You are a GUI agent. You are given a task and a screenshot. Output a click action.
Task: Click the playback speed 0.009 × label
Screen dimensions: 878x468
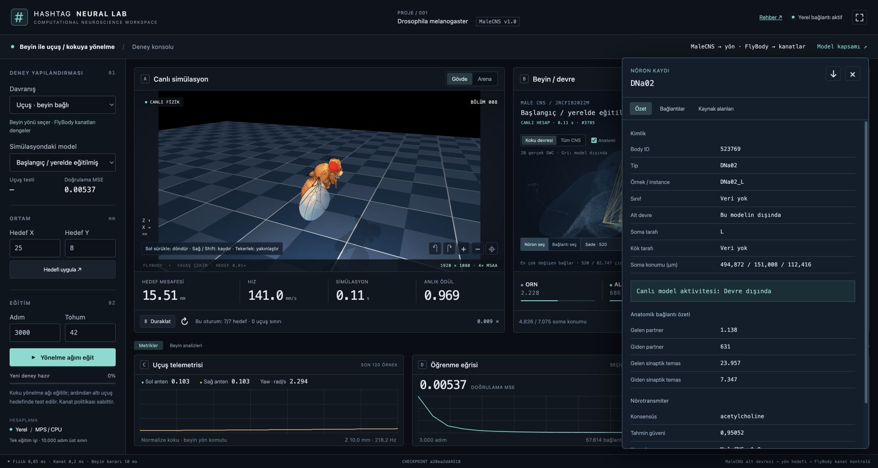click(488, 321)
